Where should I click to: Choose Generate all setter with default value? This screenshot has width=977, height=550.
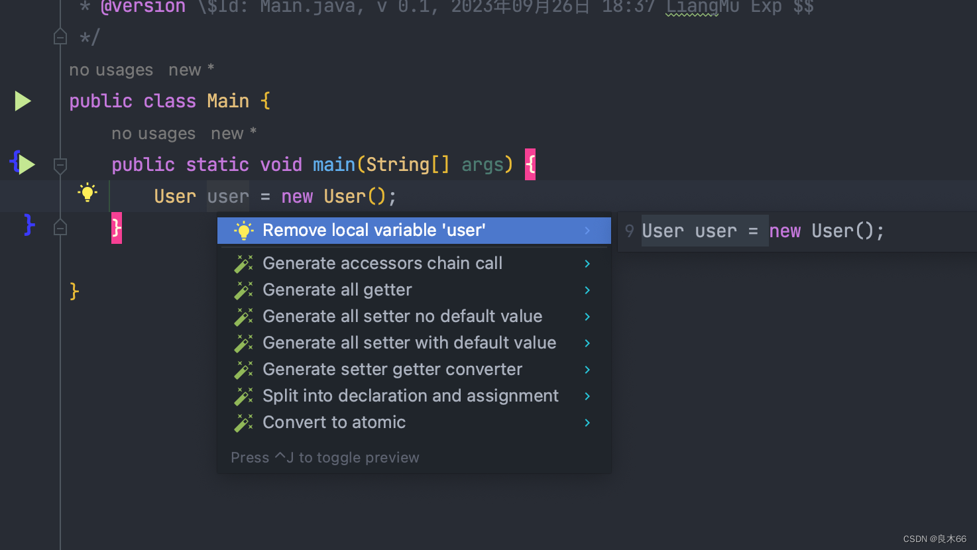click(414, 343)
